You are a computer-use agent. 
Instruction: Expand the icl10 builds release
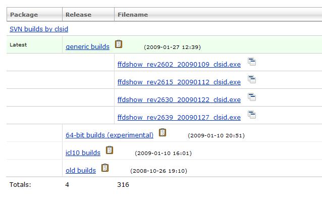click(83, 153)
